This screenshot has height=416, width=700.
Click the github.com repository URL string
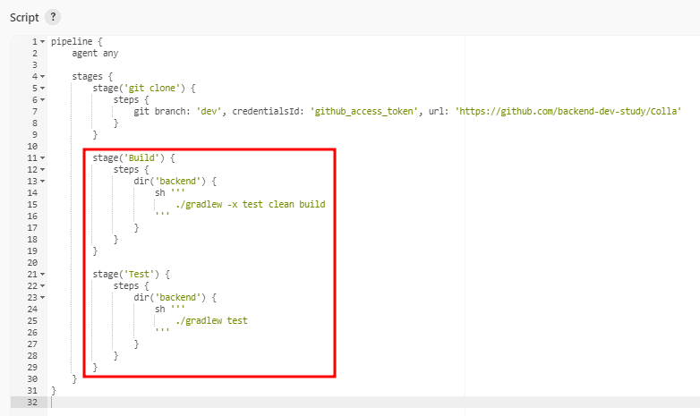(x=568, y=111)
